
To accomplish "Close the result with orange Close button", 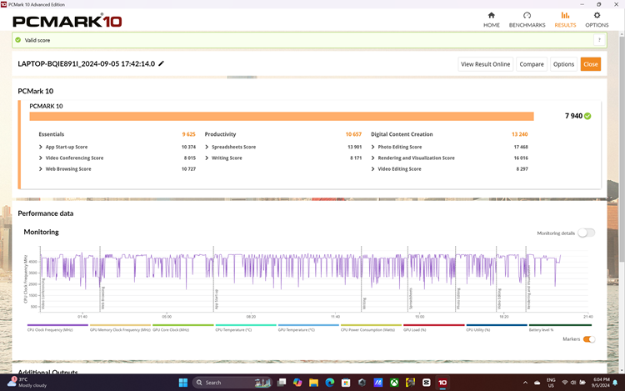I will point(590,64).
